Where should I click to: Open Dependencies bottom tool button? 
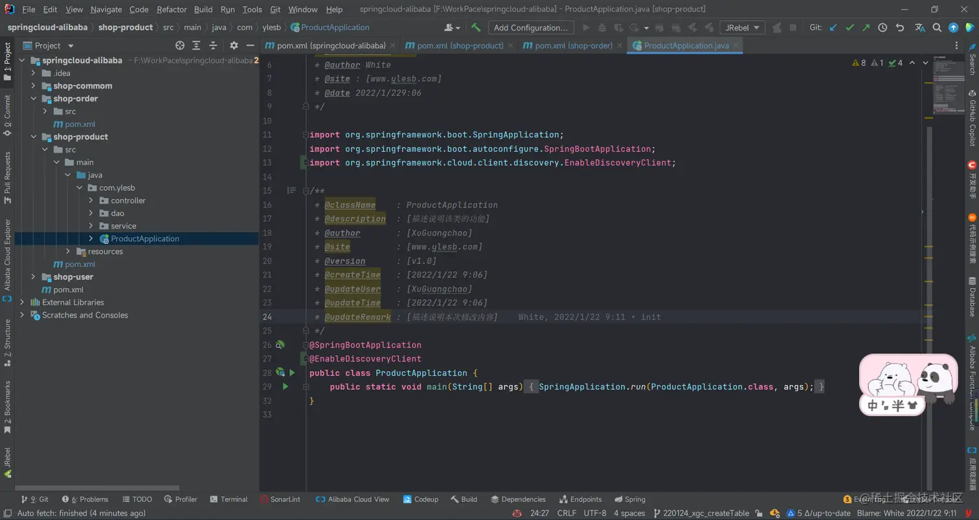click(519, 499)
